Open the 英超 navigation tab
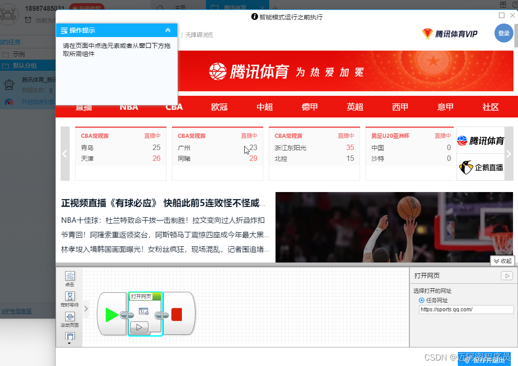518x366 pixels. click(x=355, y=107)
